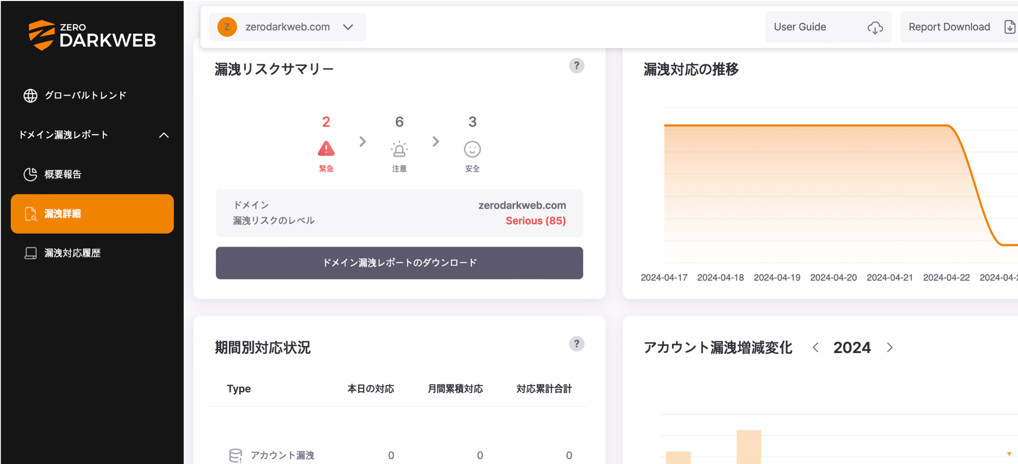Image resolution: width=1018 pixels, height=464 pixels.
Task: Click the 2024 year label
Action: click(852, 348)
